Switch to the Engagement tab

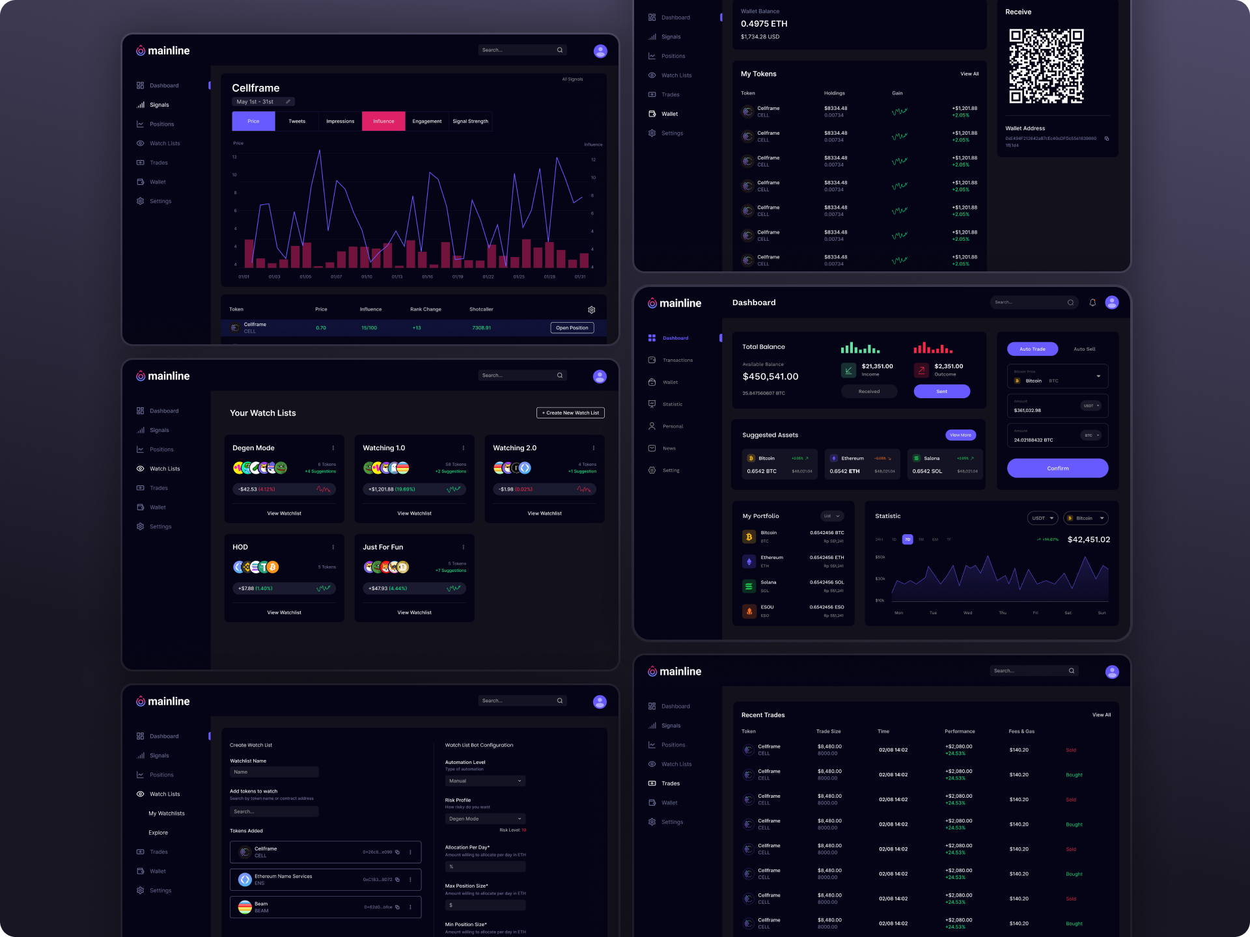pos(427,121)
